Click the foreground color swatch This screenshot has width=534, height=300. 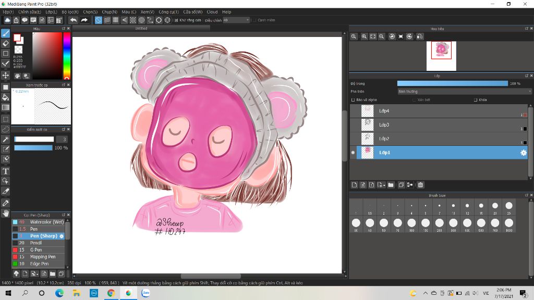point(17,37)
